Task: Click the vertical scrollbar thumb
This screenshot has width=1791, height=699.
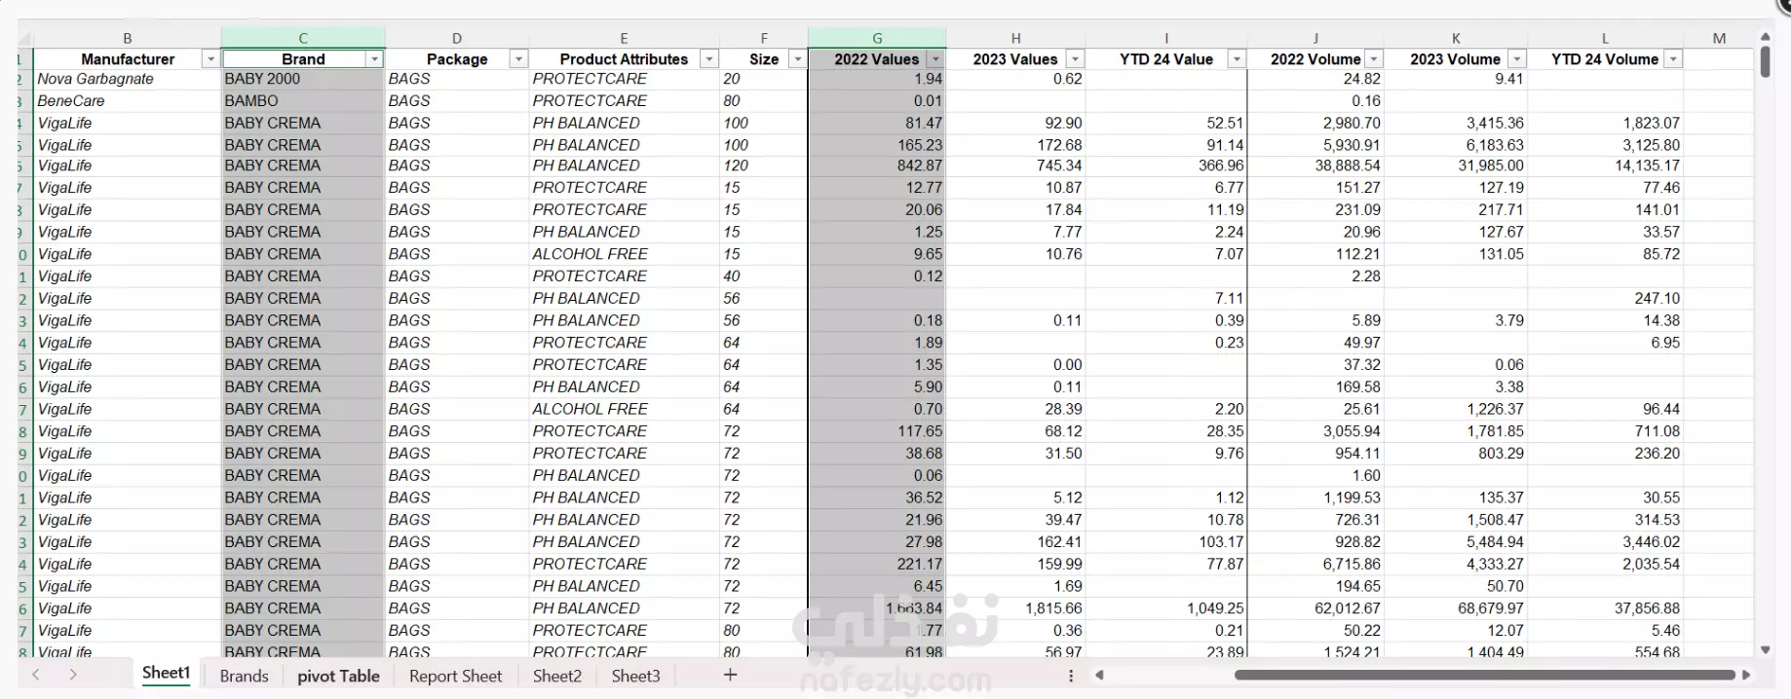Action: (1765, 61)
